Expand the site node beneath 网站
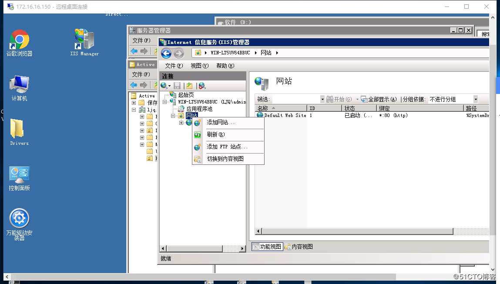 click(x=181, y=123)
